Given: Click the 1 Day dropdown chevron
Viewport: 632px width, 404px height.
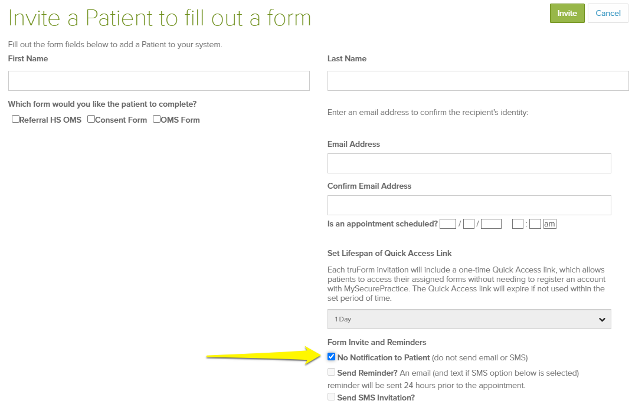Looking at the screenshot, I should tap(601, 318).
